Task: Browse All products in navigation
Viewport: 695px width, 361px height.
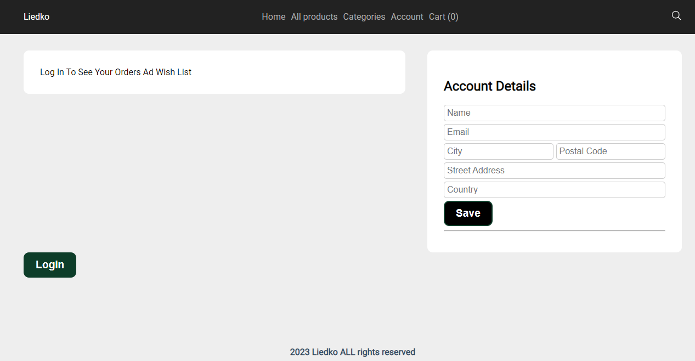Action: pos(314,17)
